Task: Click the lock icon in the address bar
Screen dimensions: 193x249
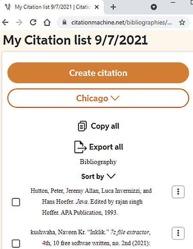Action: click(x=64, y=22)
